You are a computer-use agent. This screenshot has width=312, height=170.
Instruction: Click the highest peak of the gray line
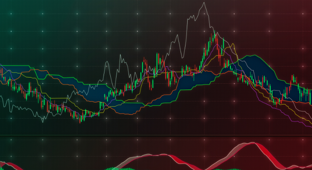(x=204, y=3)
